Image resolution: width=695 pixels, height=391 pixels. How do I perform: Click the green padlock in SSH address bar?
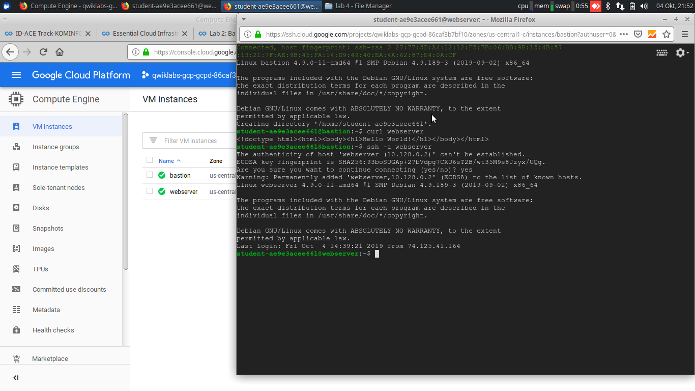tap(258, 35)
